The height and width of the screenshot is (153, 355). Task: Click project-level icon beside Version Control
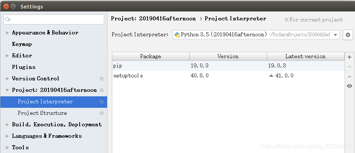102,79
